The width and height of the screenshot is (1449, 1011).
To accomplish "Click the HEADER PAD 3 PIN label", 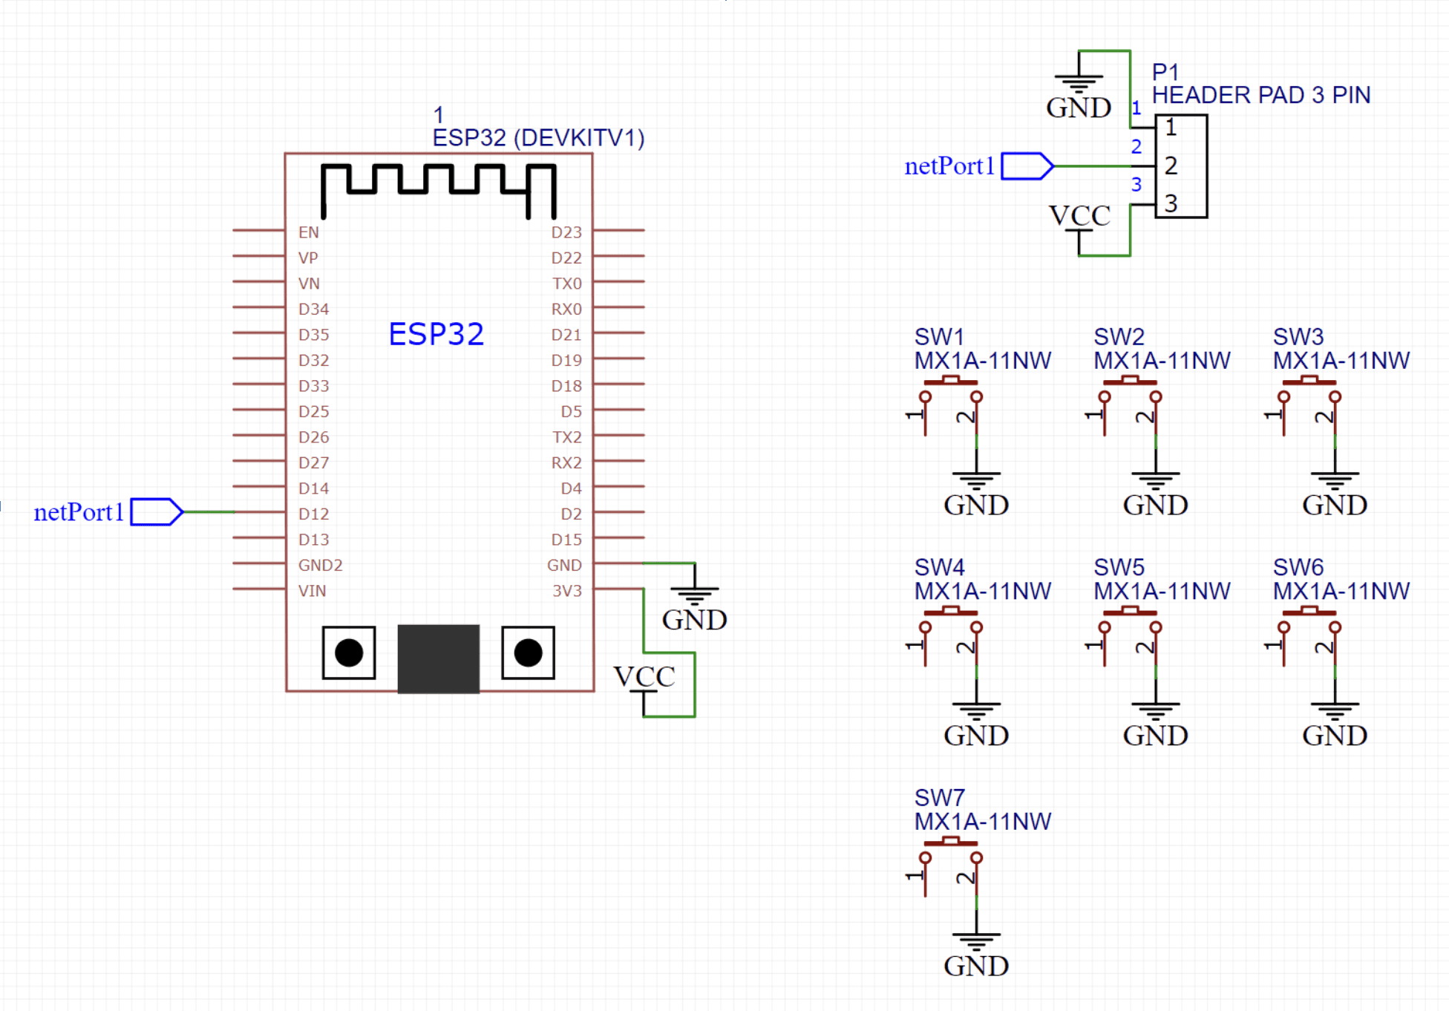I will pyautogui.click(x=1261, y=95).
